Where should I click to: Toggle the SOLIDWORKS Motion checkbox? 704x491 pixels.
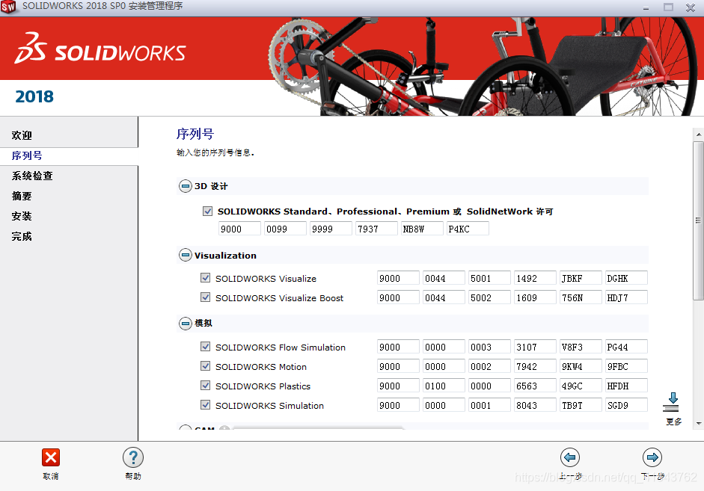click(x=205, y=366)
